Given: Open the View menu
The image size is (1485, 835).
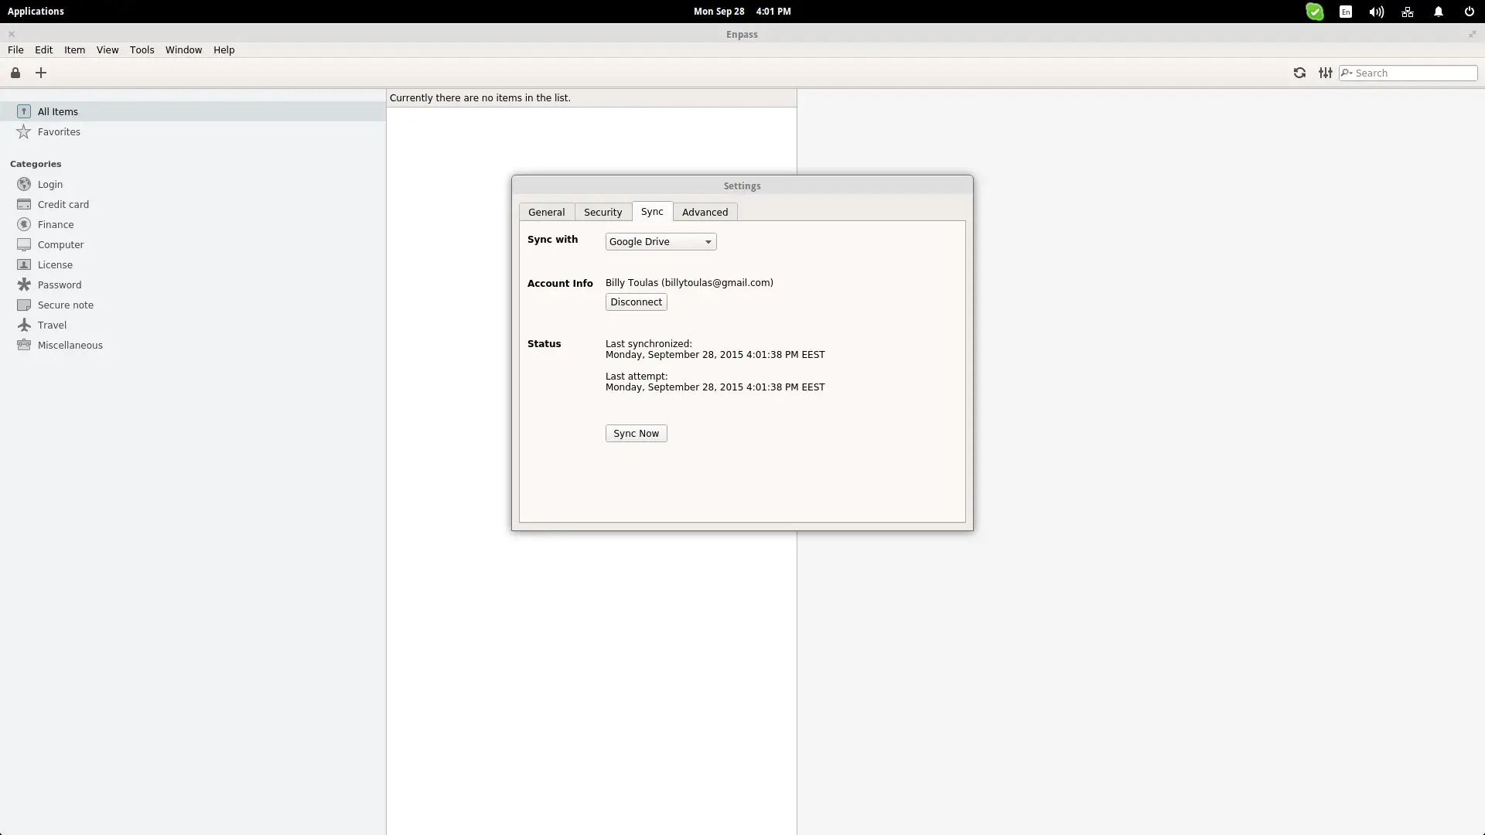Looking at the screenshot, I should (108, 49).
